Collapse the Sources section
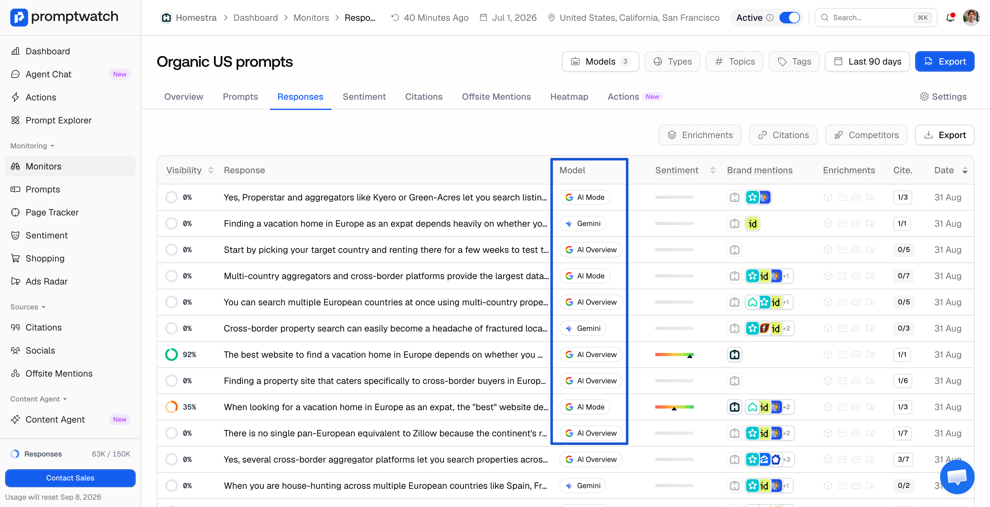Viewport: 990px width, 507px height. 28,307
